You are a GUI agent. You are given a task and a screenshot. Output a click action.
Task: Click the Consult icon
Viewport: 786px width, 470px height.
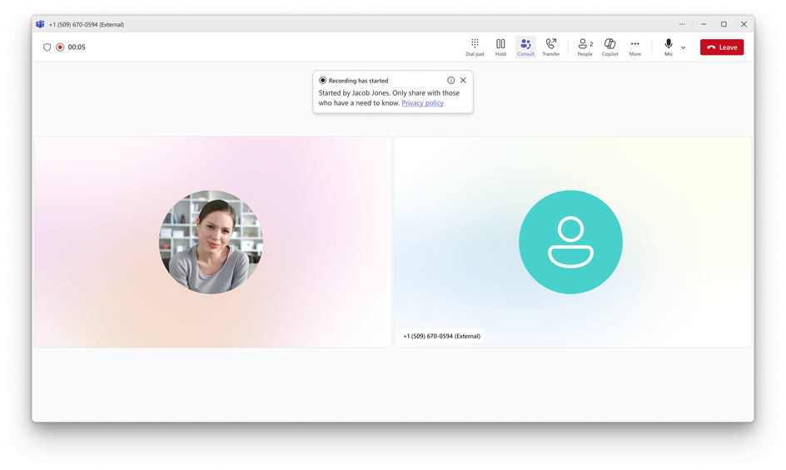pyautogui.click(x=525, y=47)
